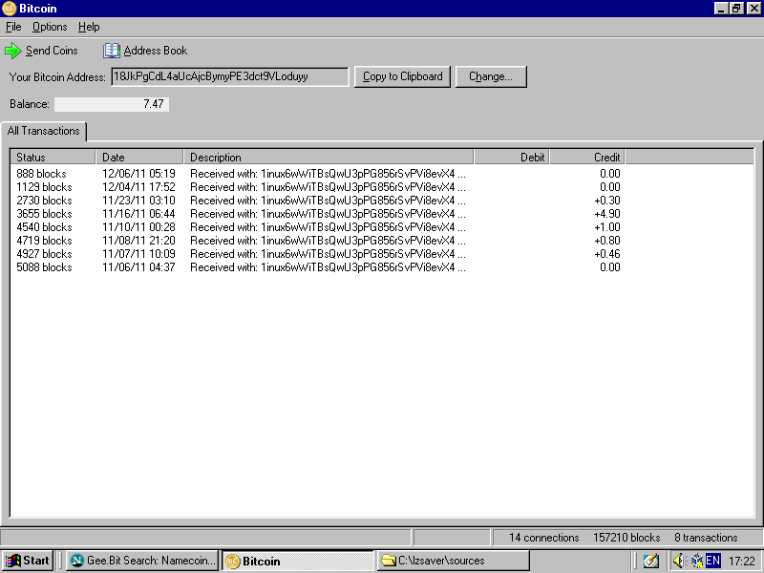Screen dimensions: 764x573
Task: Click the notepad tray icon left of speaker
Action: [650, 561]
